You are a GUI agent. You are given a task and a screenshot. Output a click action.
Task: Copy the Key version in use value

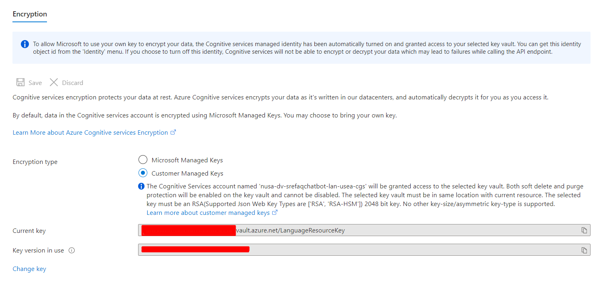[585, 249]
